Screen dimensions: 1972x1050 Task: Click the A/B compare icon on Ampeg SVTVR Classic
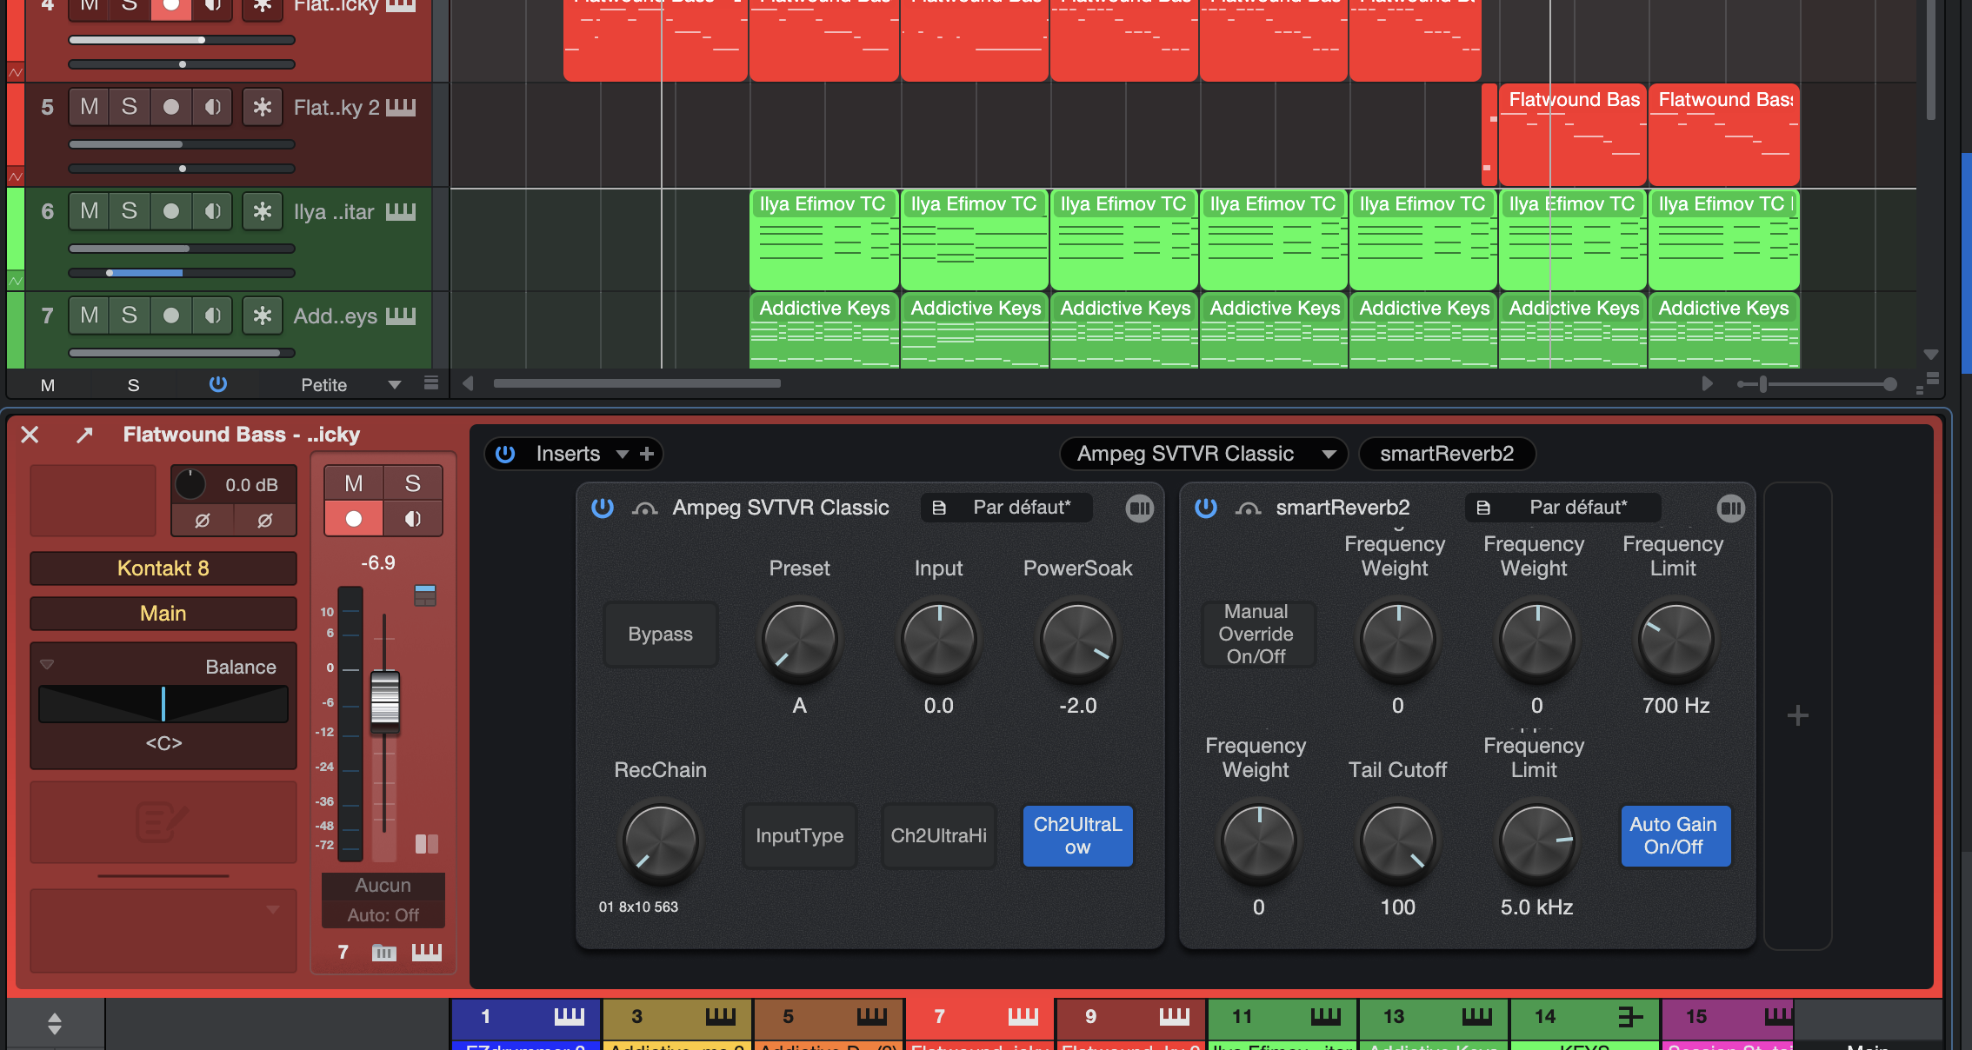tap(1140, 508)
